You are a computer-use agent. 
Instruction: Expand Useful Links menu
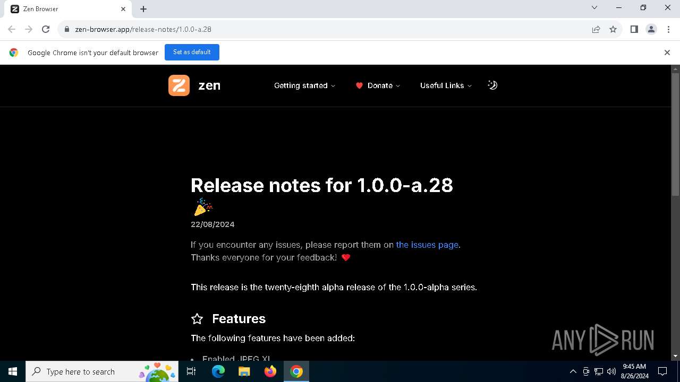coord(446,85)
